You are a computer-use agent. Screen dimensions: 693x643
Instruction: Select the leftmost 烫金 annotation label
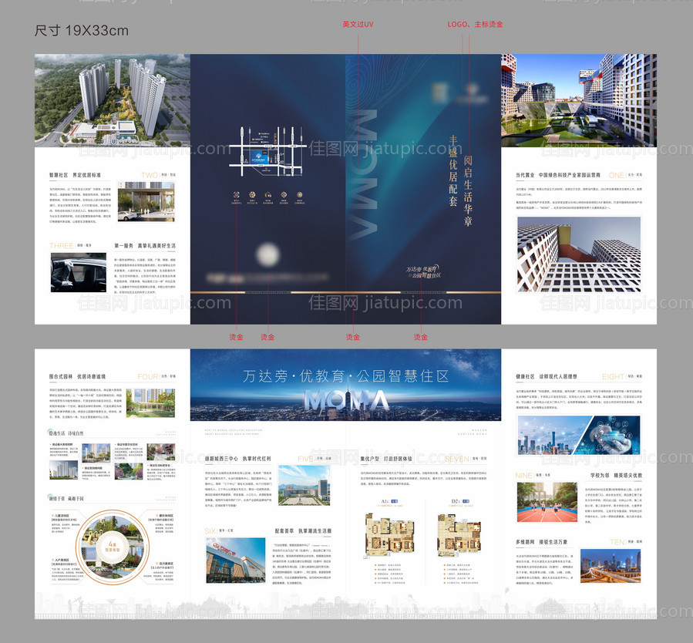236,337
